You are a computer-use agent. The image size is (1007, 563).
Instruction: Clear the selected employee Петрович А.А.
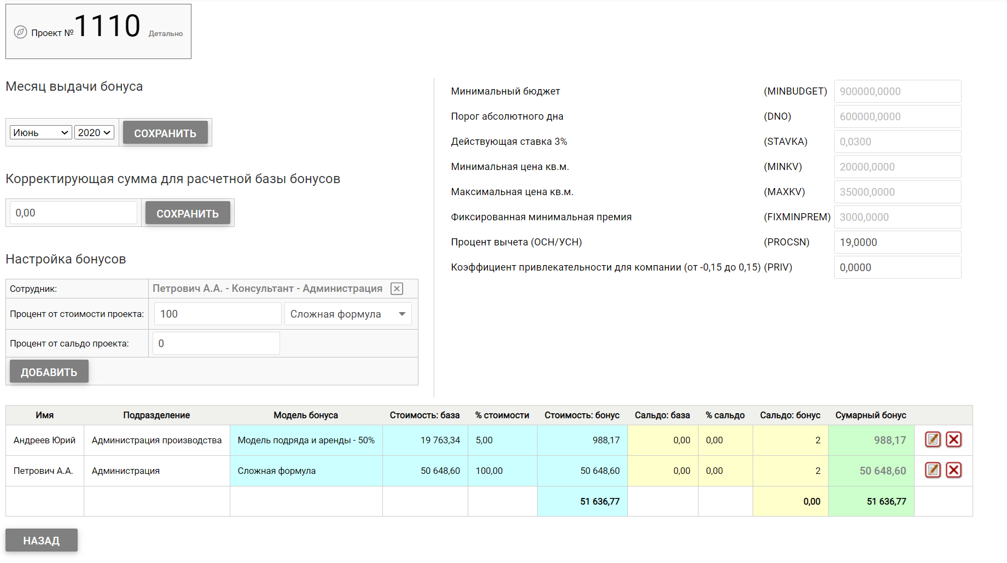[397, 289]
